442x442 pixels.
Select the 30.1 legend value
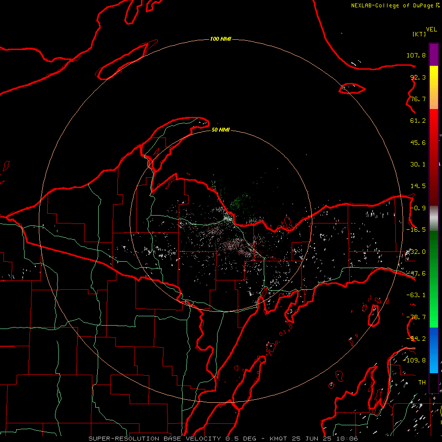[x=418, y=165]
